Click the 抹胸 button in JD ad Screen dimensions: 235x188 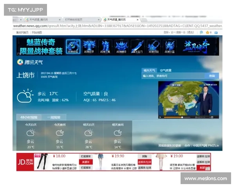[x=145, y=156]
